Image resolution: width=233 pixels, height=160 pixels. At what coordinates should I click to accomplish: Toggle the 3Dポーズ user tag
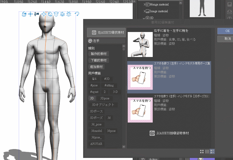pyautogui.click(x=96, y=118)
